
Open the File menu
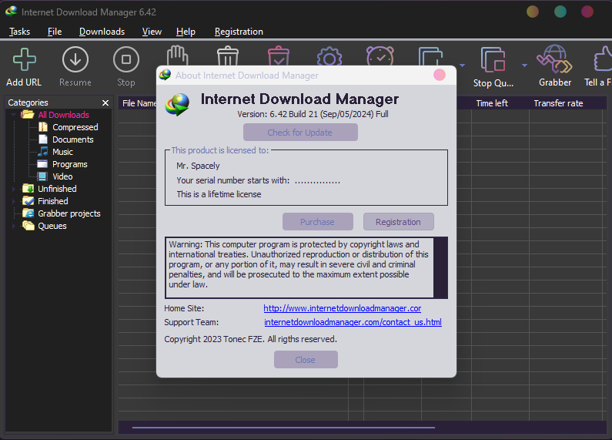coord(55,32)
